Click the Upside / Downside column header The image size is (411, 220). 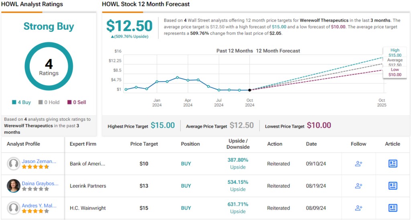click(238, 144)
